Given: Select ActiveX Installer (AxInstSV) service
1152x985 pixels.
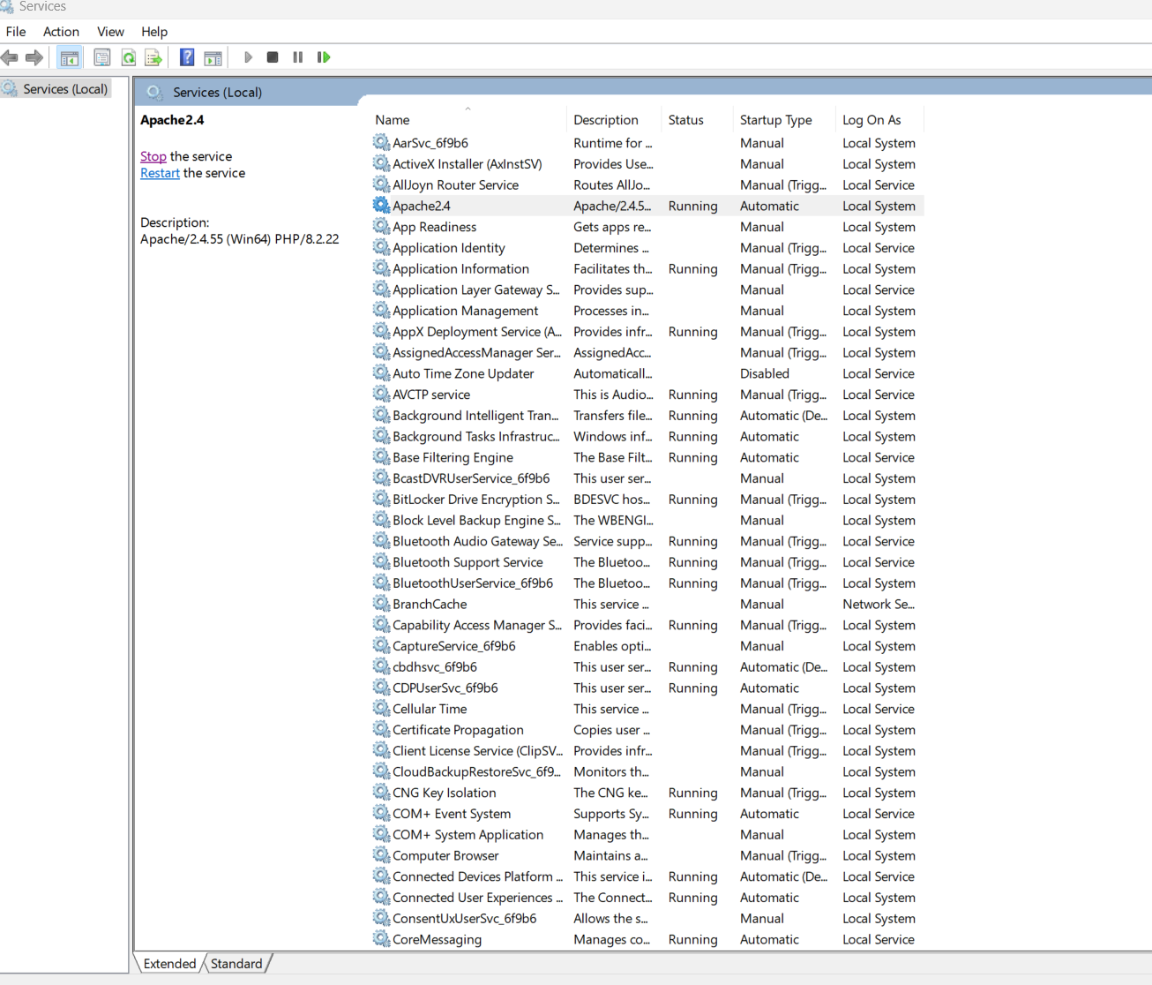Looking at the screenshot, I should 647,164.
